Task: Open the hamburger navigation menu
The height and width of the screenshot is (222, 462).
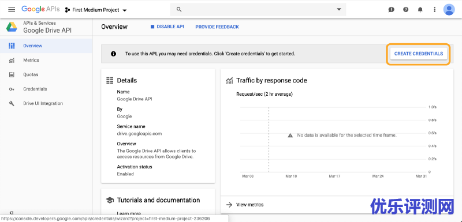Action: pos(12,10)
